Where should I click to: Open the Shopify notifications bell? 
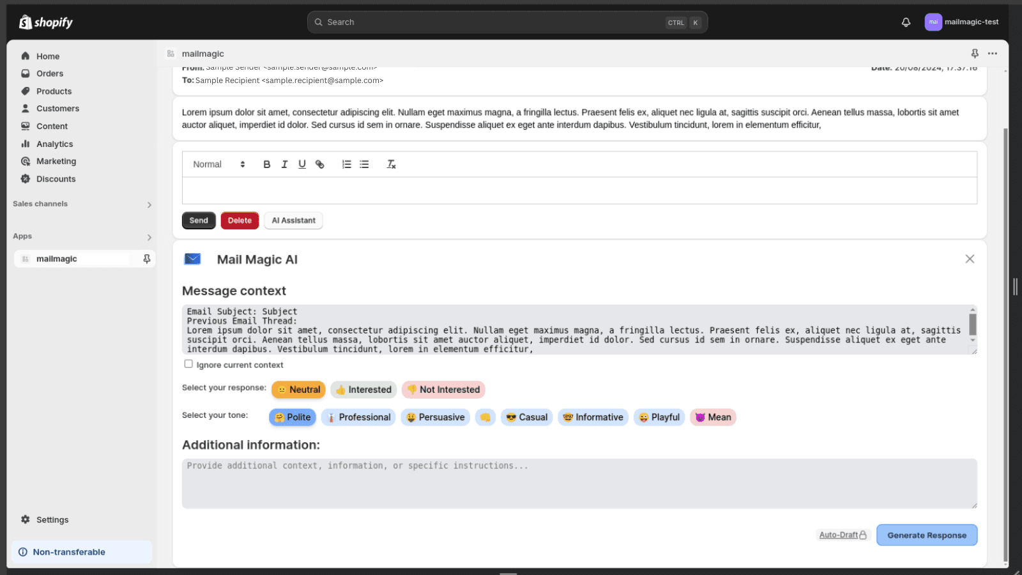pyautogui.click(x=906, y=22)
